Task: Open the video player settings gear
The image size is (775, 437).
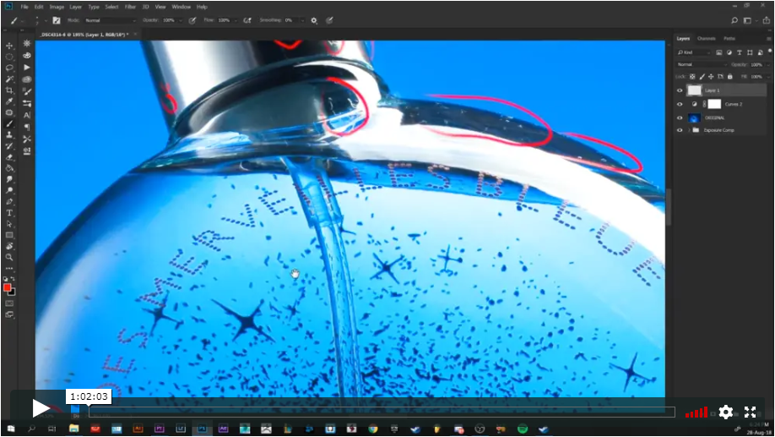Action: pyautogui.click(x=725, y=412)
